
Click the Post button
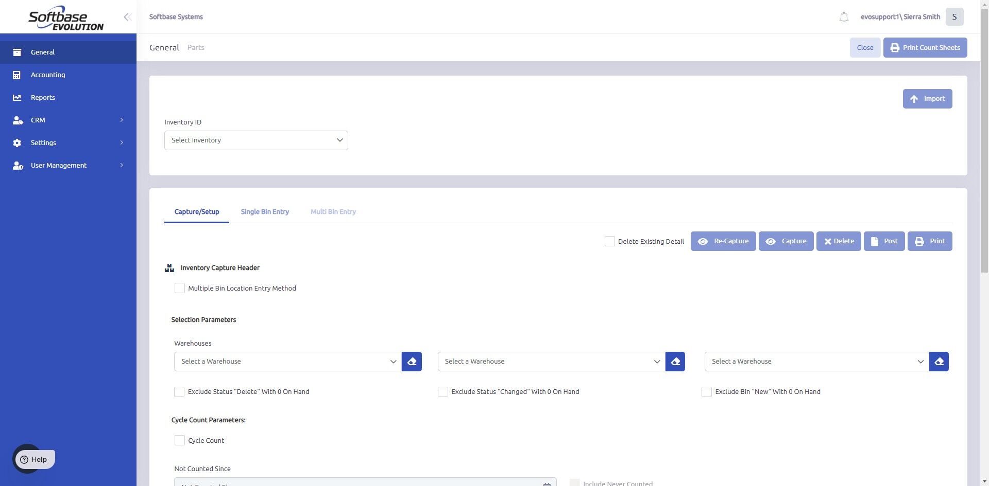(884, 241)
